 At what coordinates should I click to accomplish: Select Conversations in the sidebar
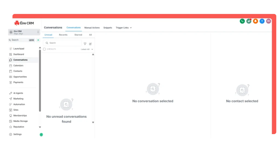tap(23, 60)
